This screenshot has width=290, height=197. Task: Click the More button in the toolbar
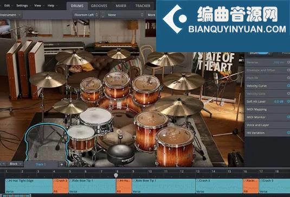[x=151, y=15]
